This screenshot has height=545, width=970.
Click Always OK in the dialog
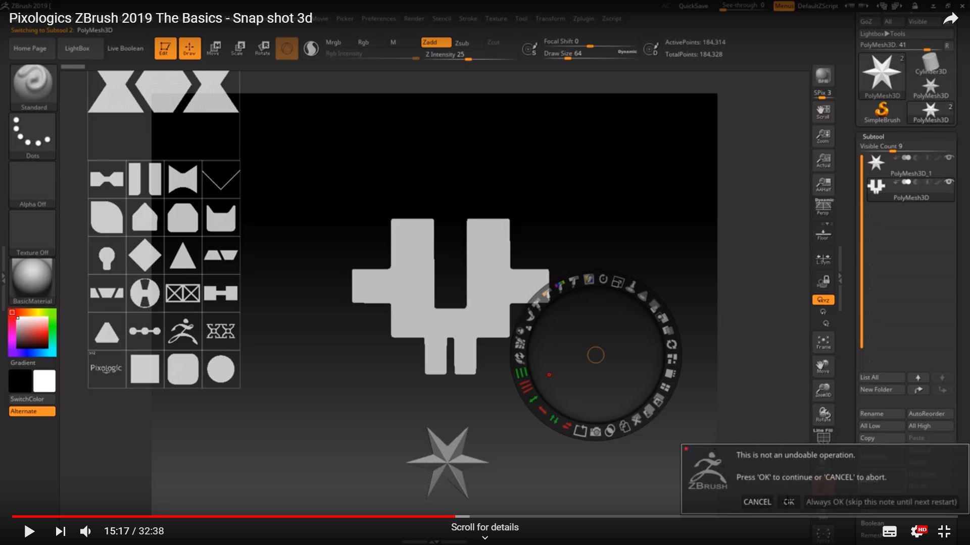881,502
